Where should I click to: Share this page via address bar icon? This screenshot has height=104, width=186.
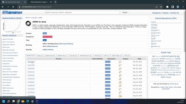click(x=157, y=7)
